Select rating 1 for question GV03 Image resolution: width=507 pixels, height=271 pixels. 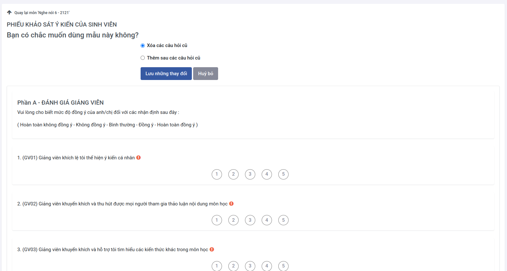coord(217,266)
